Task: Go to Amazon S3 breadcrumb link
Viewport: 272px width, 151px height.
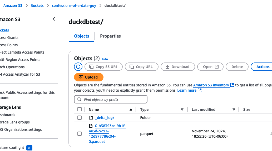Action: point(13,6)
